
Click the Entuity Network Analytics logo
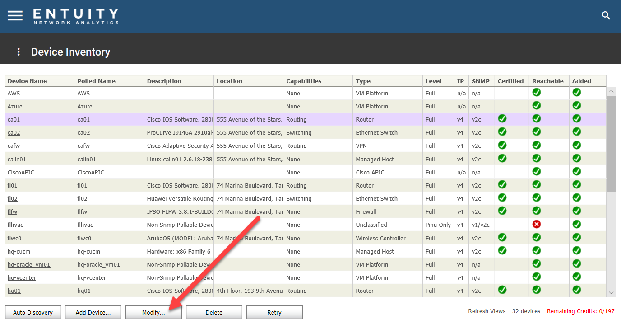76,16
